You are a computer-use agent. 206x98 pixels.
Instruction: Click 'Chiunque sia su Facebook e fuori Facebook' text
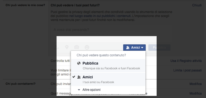click(x=111, y=68)
